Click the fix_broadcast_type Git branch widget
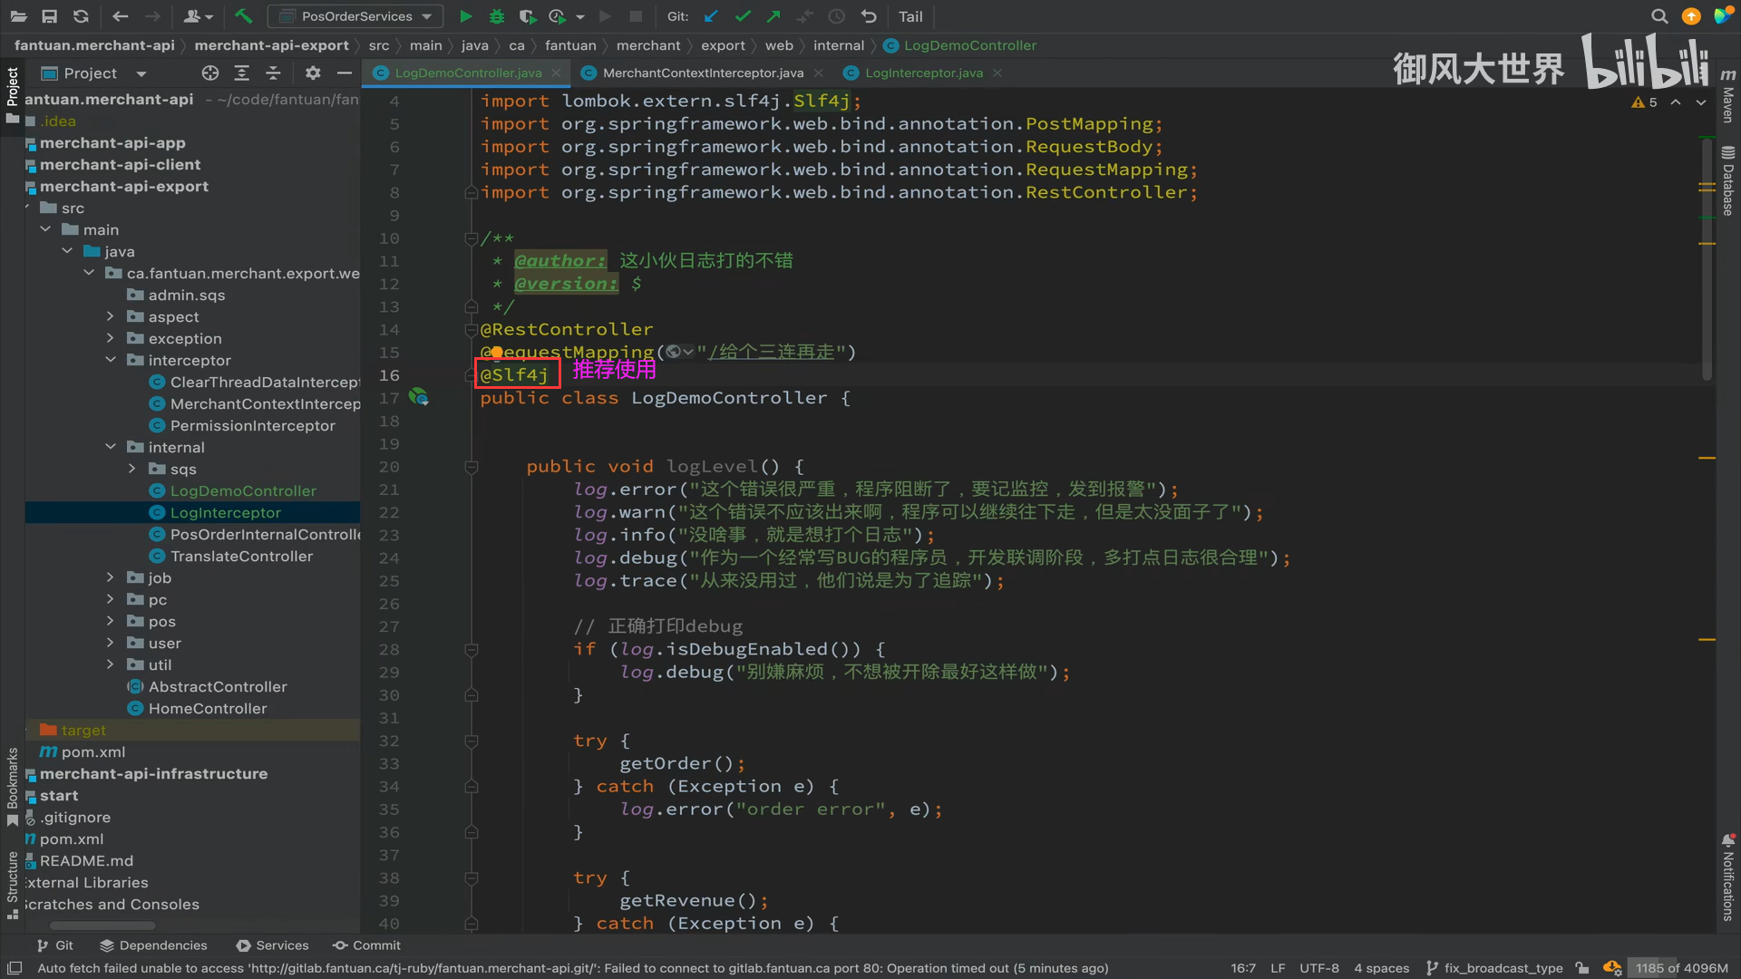Screen dimensions: 1741x979 1495,968
